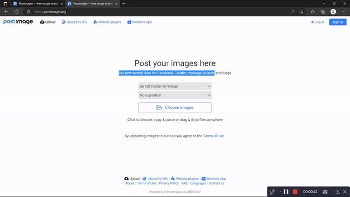Image resolution: width=350 pixels, height=197 pixels.
Task: Open Website plugins in top navigation
Action: pyautogui.click(x=107, y=22)
